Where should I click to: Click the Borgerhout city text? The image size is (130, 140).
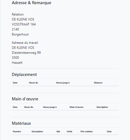(x=20, y=34)
